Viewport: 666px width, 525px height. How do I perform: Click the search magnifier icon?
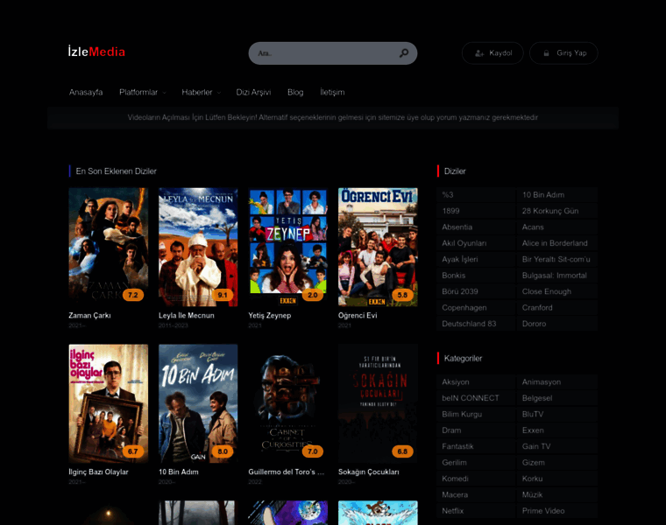click(403, 53)
